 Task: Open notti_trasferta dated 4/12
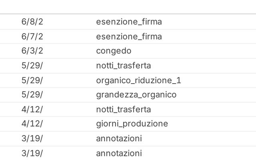(x=124, y=109)
